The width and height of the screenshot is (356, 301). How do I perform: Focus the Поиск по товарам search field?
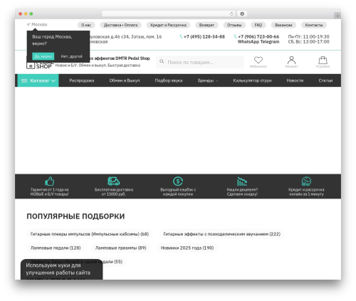(200, 62)
